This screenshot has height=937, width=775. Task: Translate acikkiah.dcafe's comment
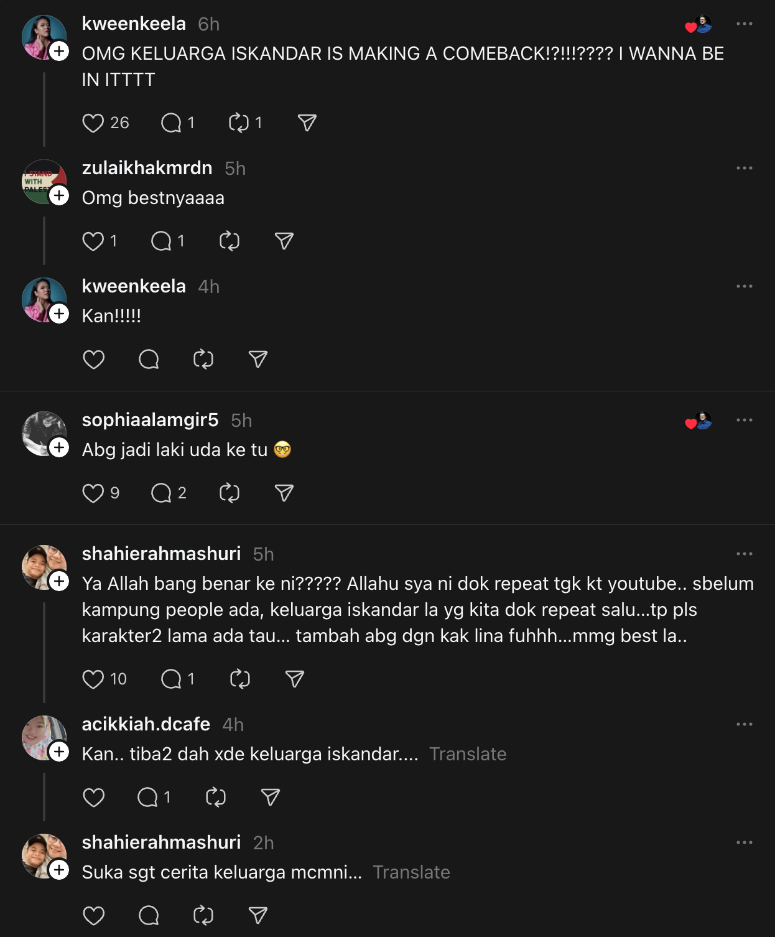(468, 754)
